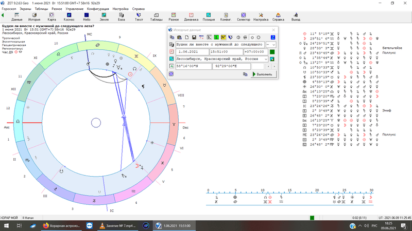Click the floppy disk save icon in Исходные данные
The height and width of the screenshot is (231, 412).
194,37
